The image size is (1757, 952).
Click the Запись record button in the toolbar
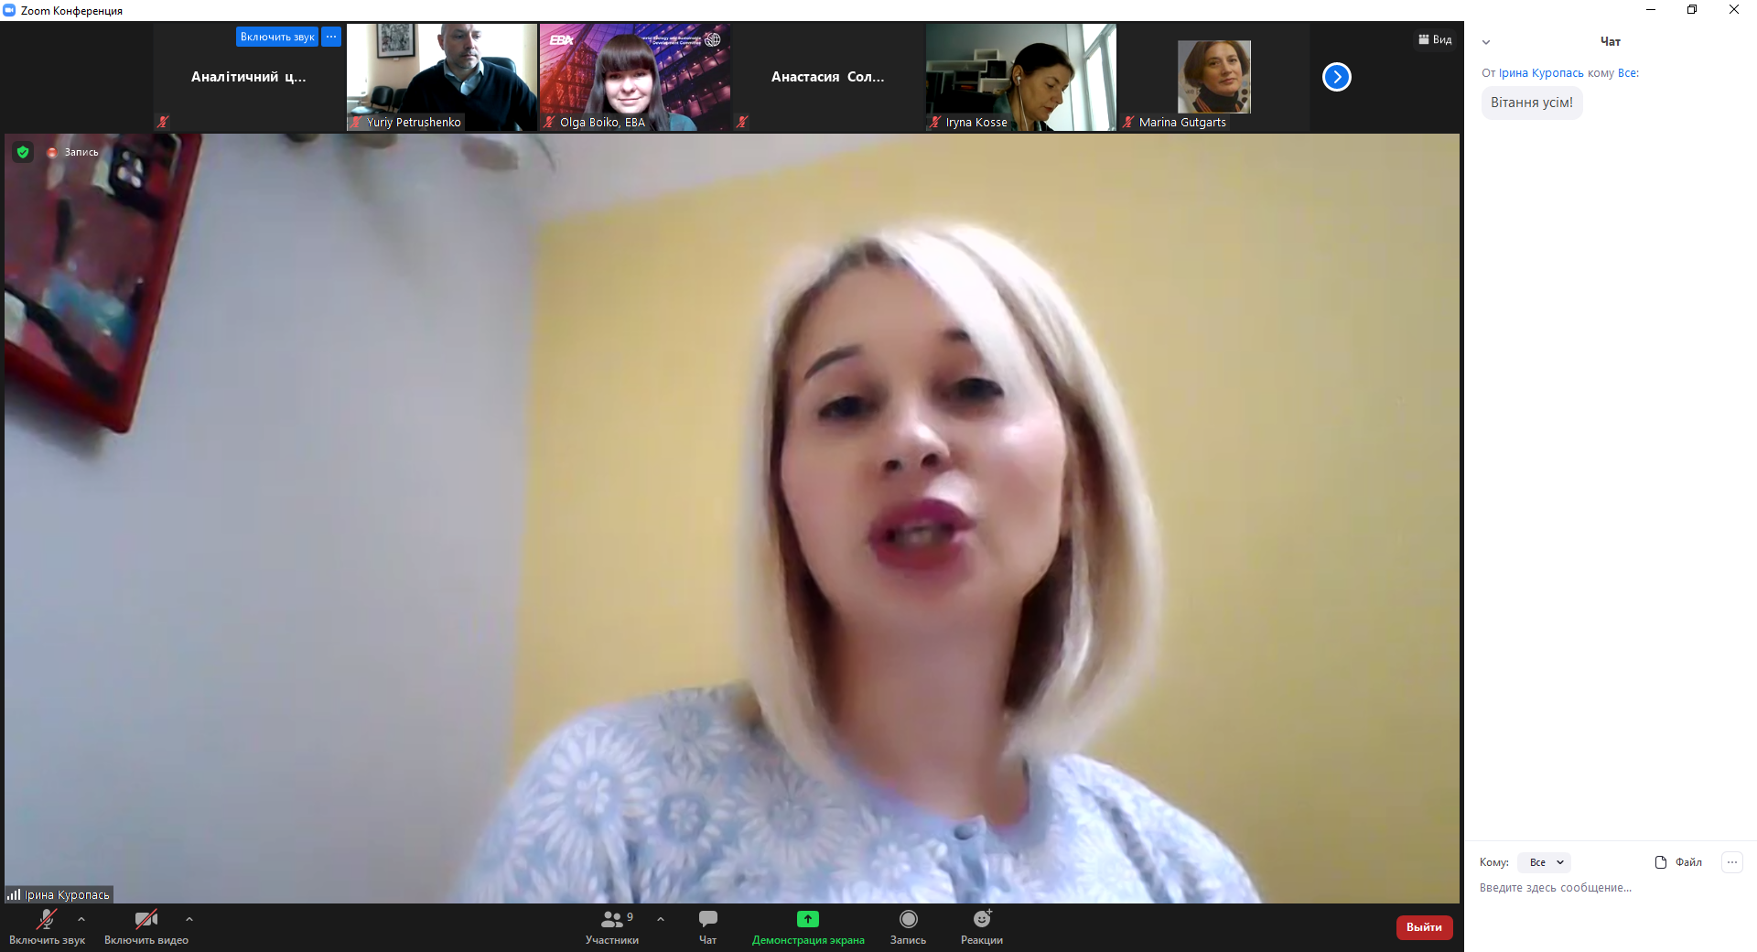tap(908, 927)
